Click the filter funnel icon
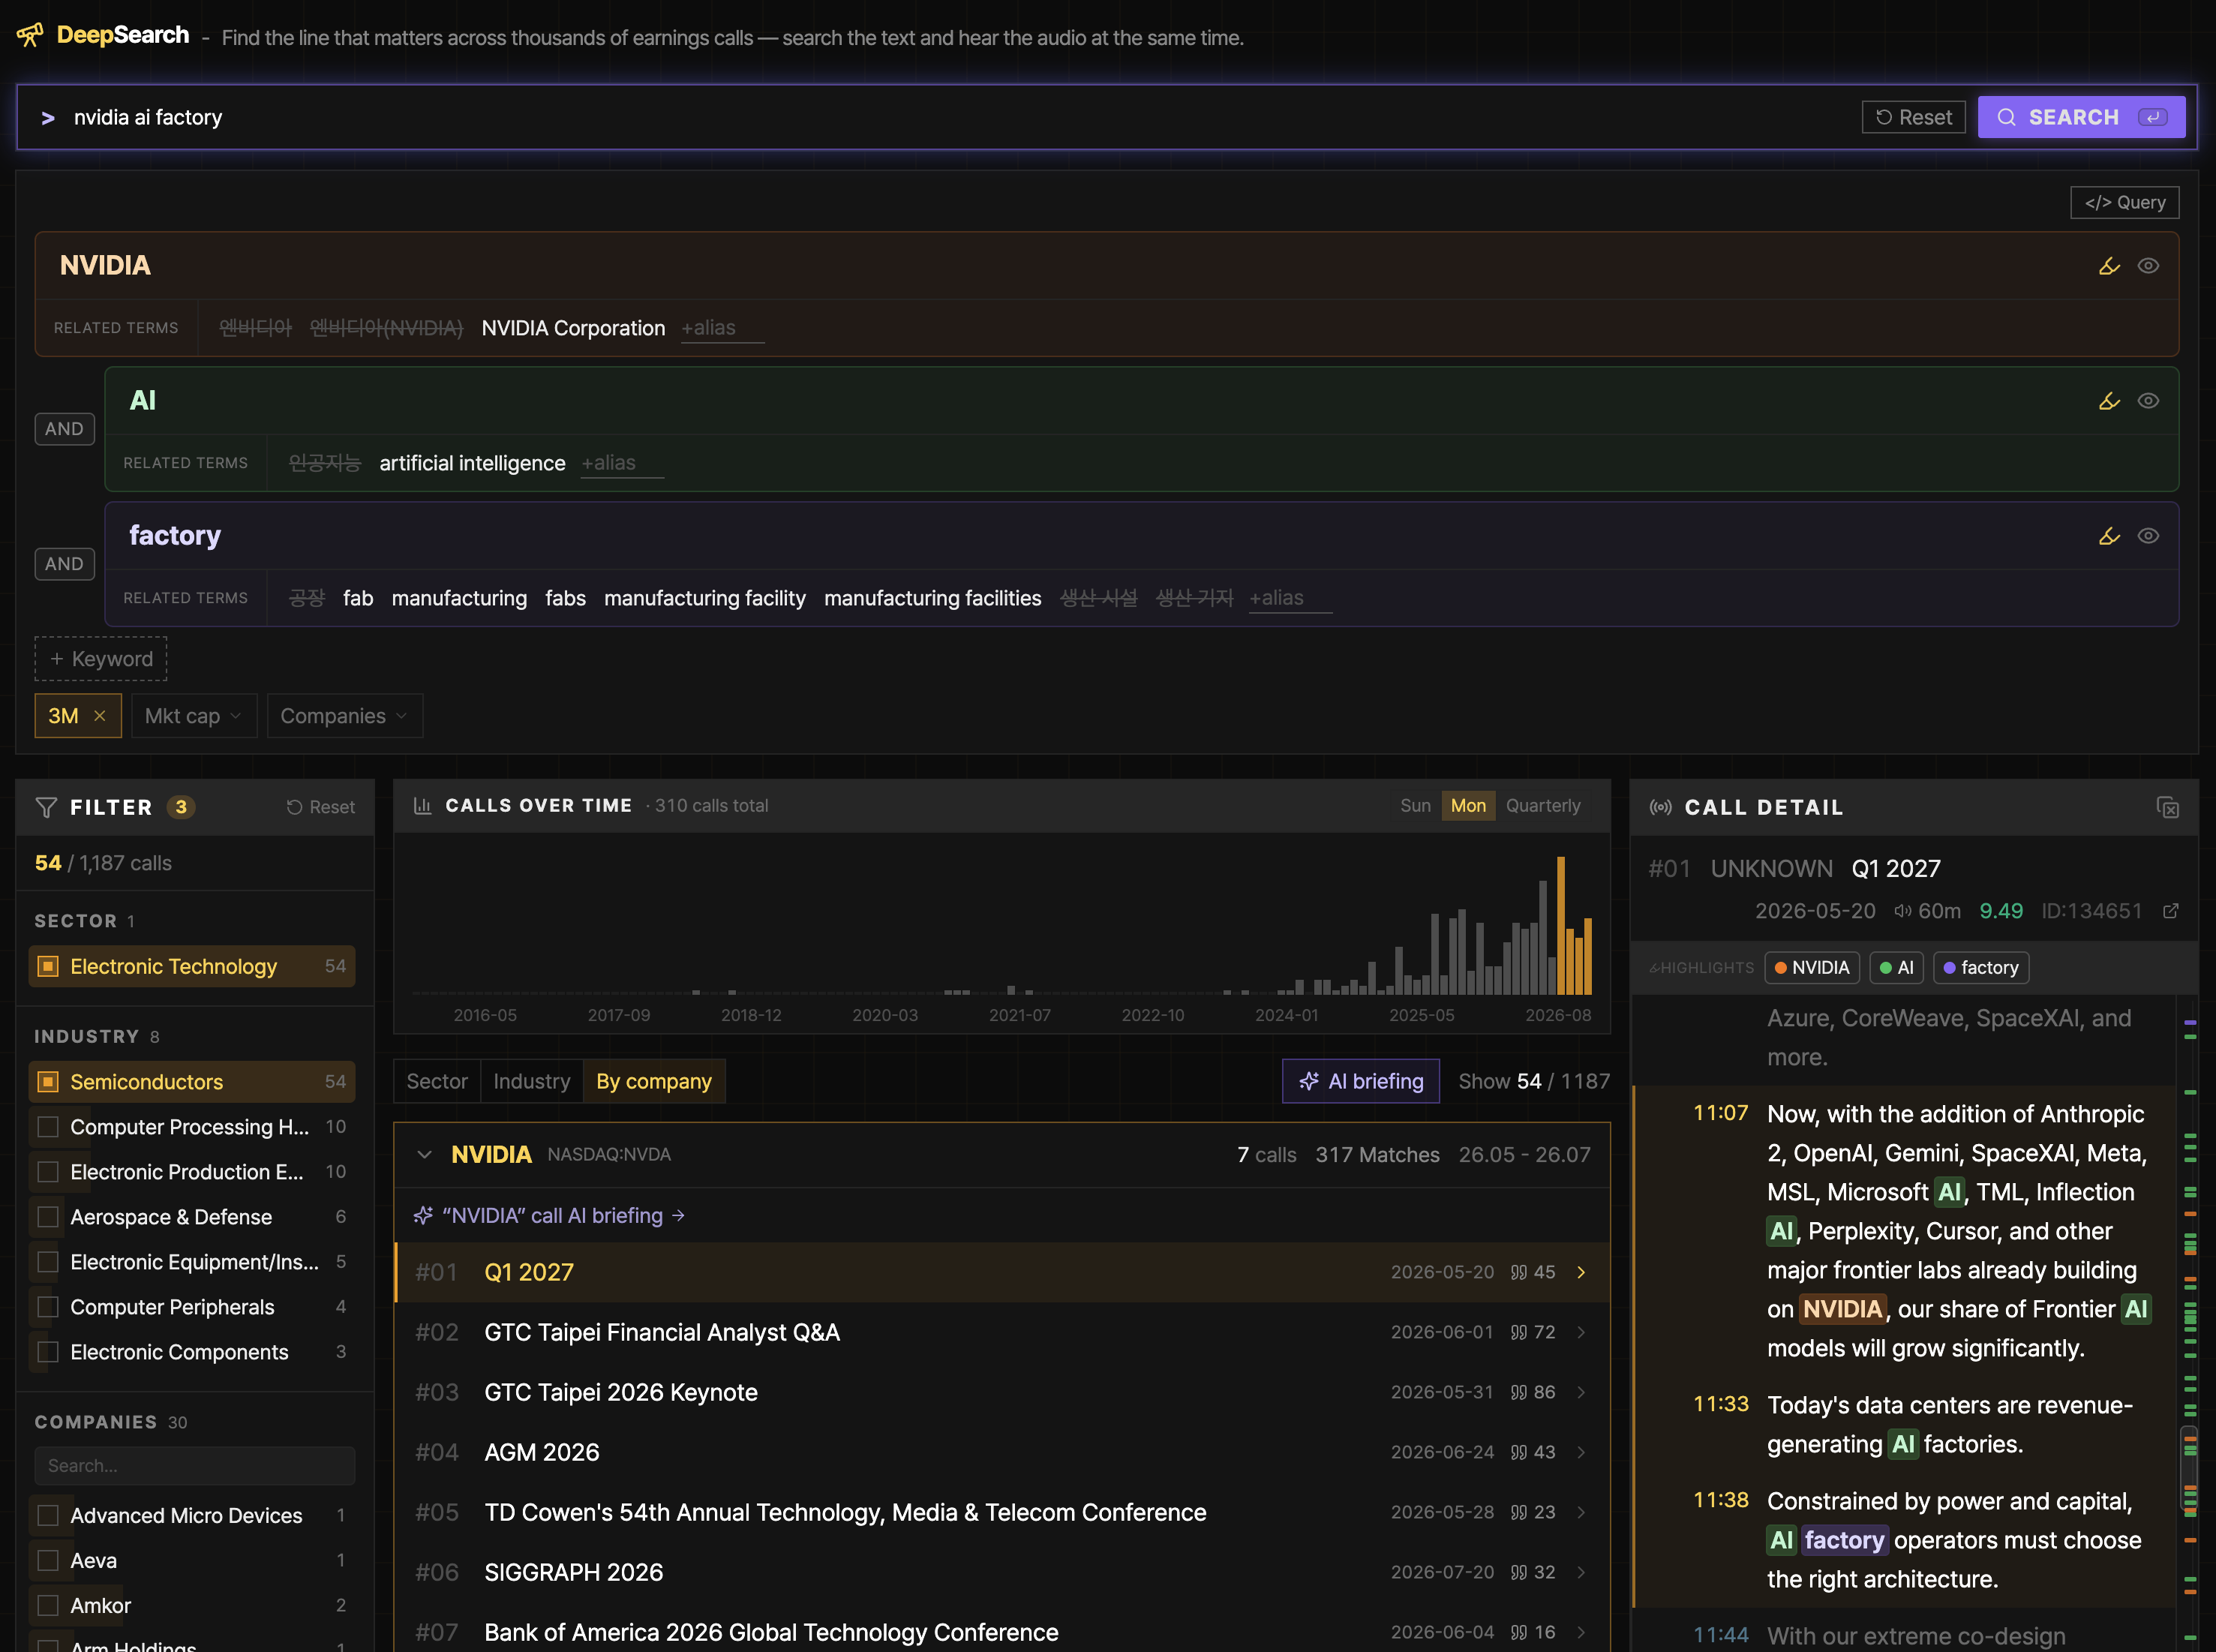Image resolution: width=2216 pixels, height=1652 pixels. [x=46, y=807]
